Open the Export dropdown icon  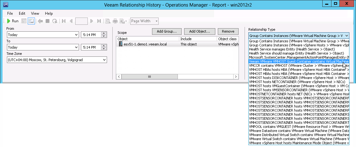(x=123, y=21)
